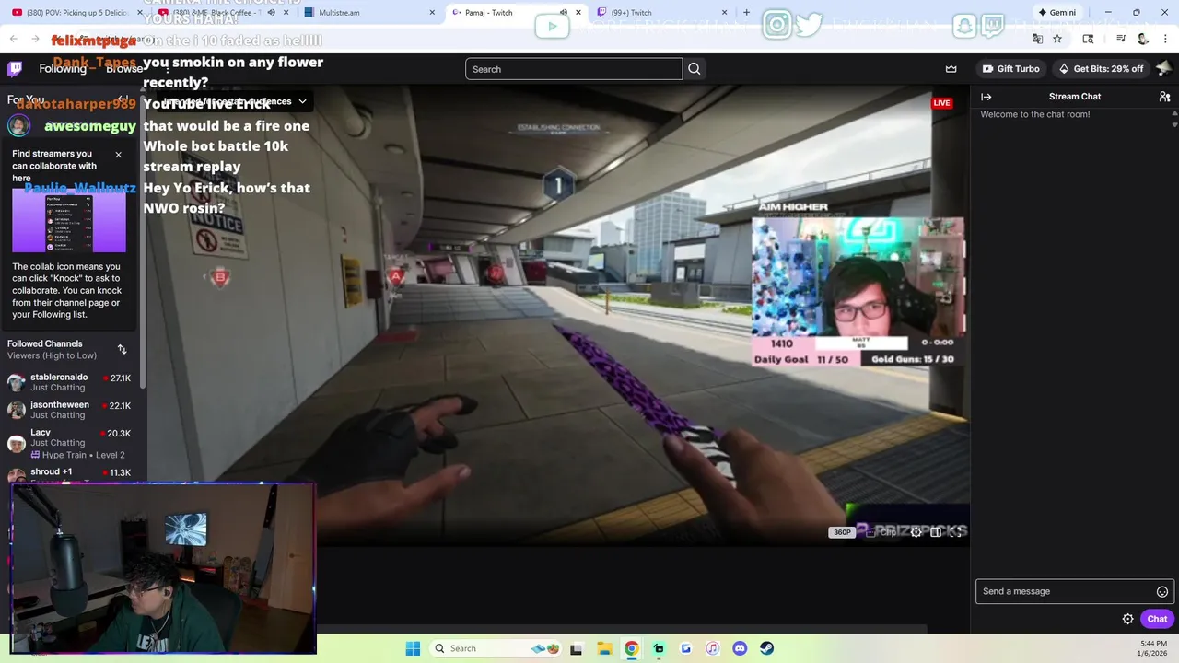The height and width of the screenshot is (663, 1179).
Task: Click the translate page icon
Action: (1037, 39)
